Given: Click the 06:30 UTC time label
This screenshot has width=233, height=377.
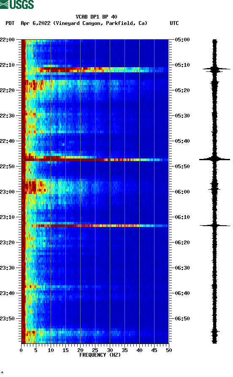Looking at the screenshot, I should pyautogui.click(x=182, y=268).
